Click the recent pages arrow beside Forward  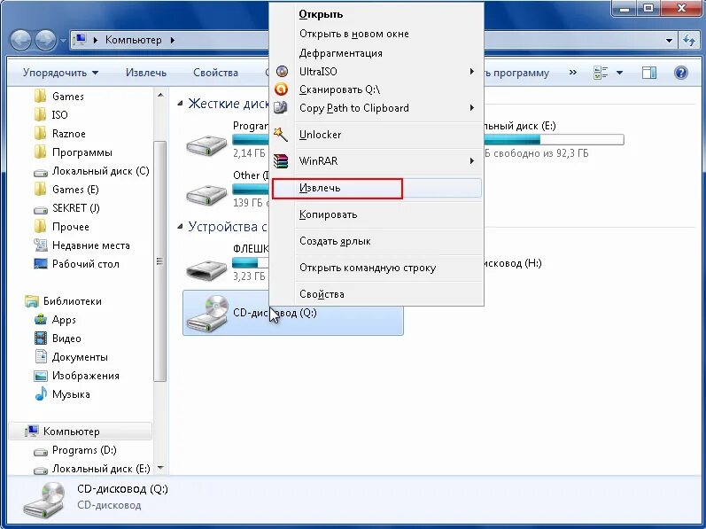(x=63, y=41)
